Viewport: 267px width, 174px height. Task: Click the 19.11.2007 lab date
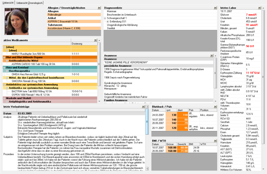point(226,11)
